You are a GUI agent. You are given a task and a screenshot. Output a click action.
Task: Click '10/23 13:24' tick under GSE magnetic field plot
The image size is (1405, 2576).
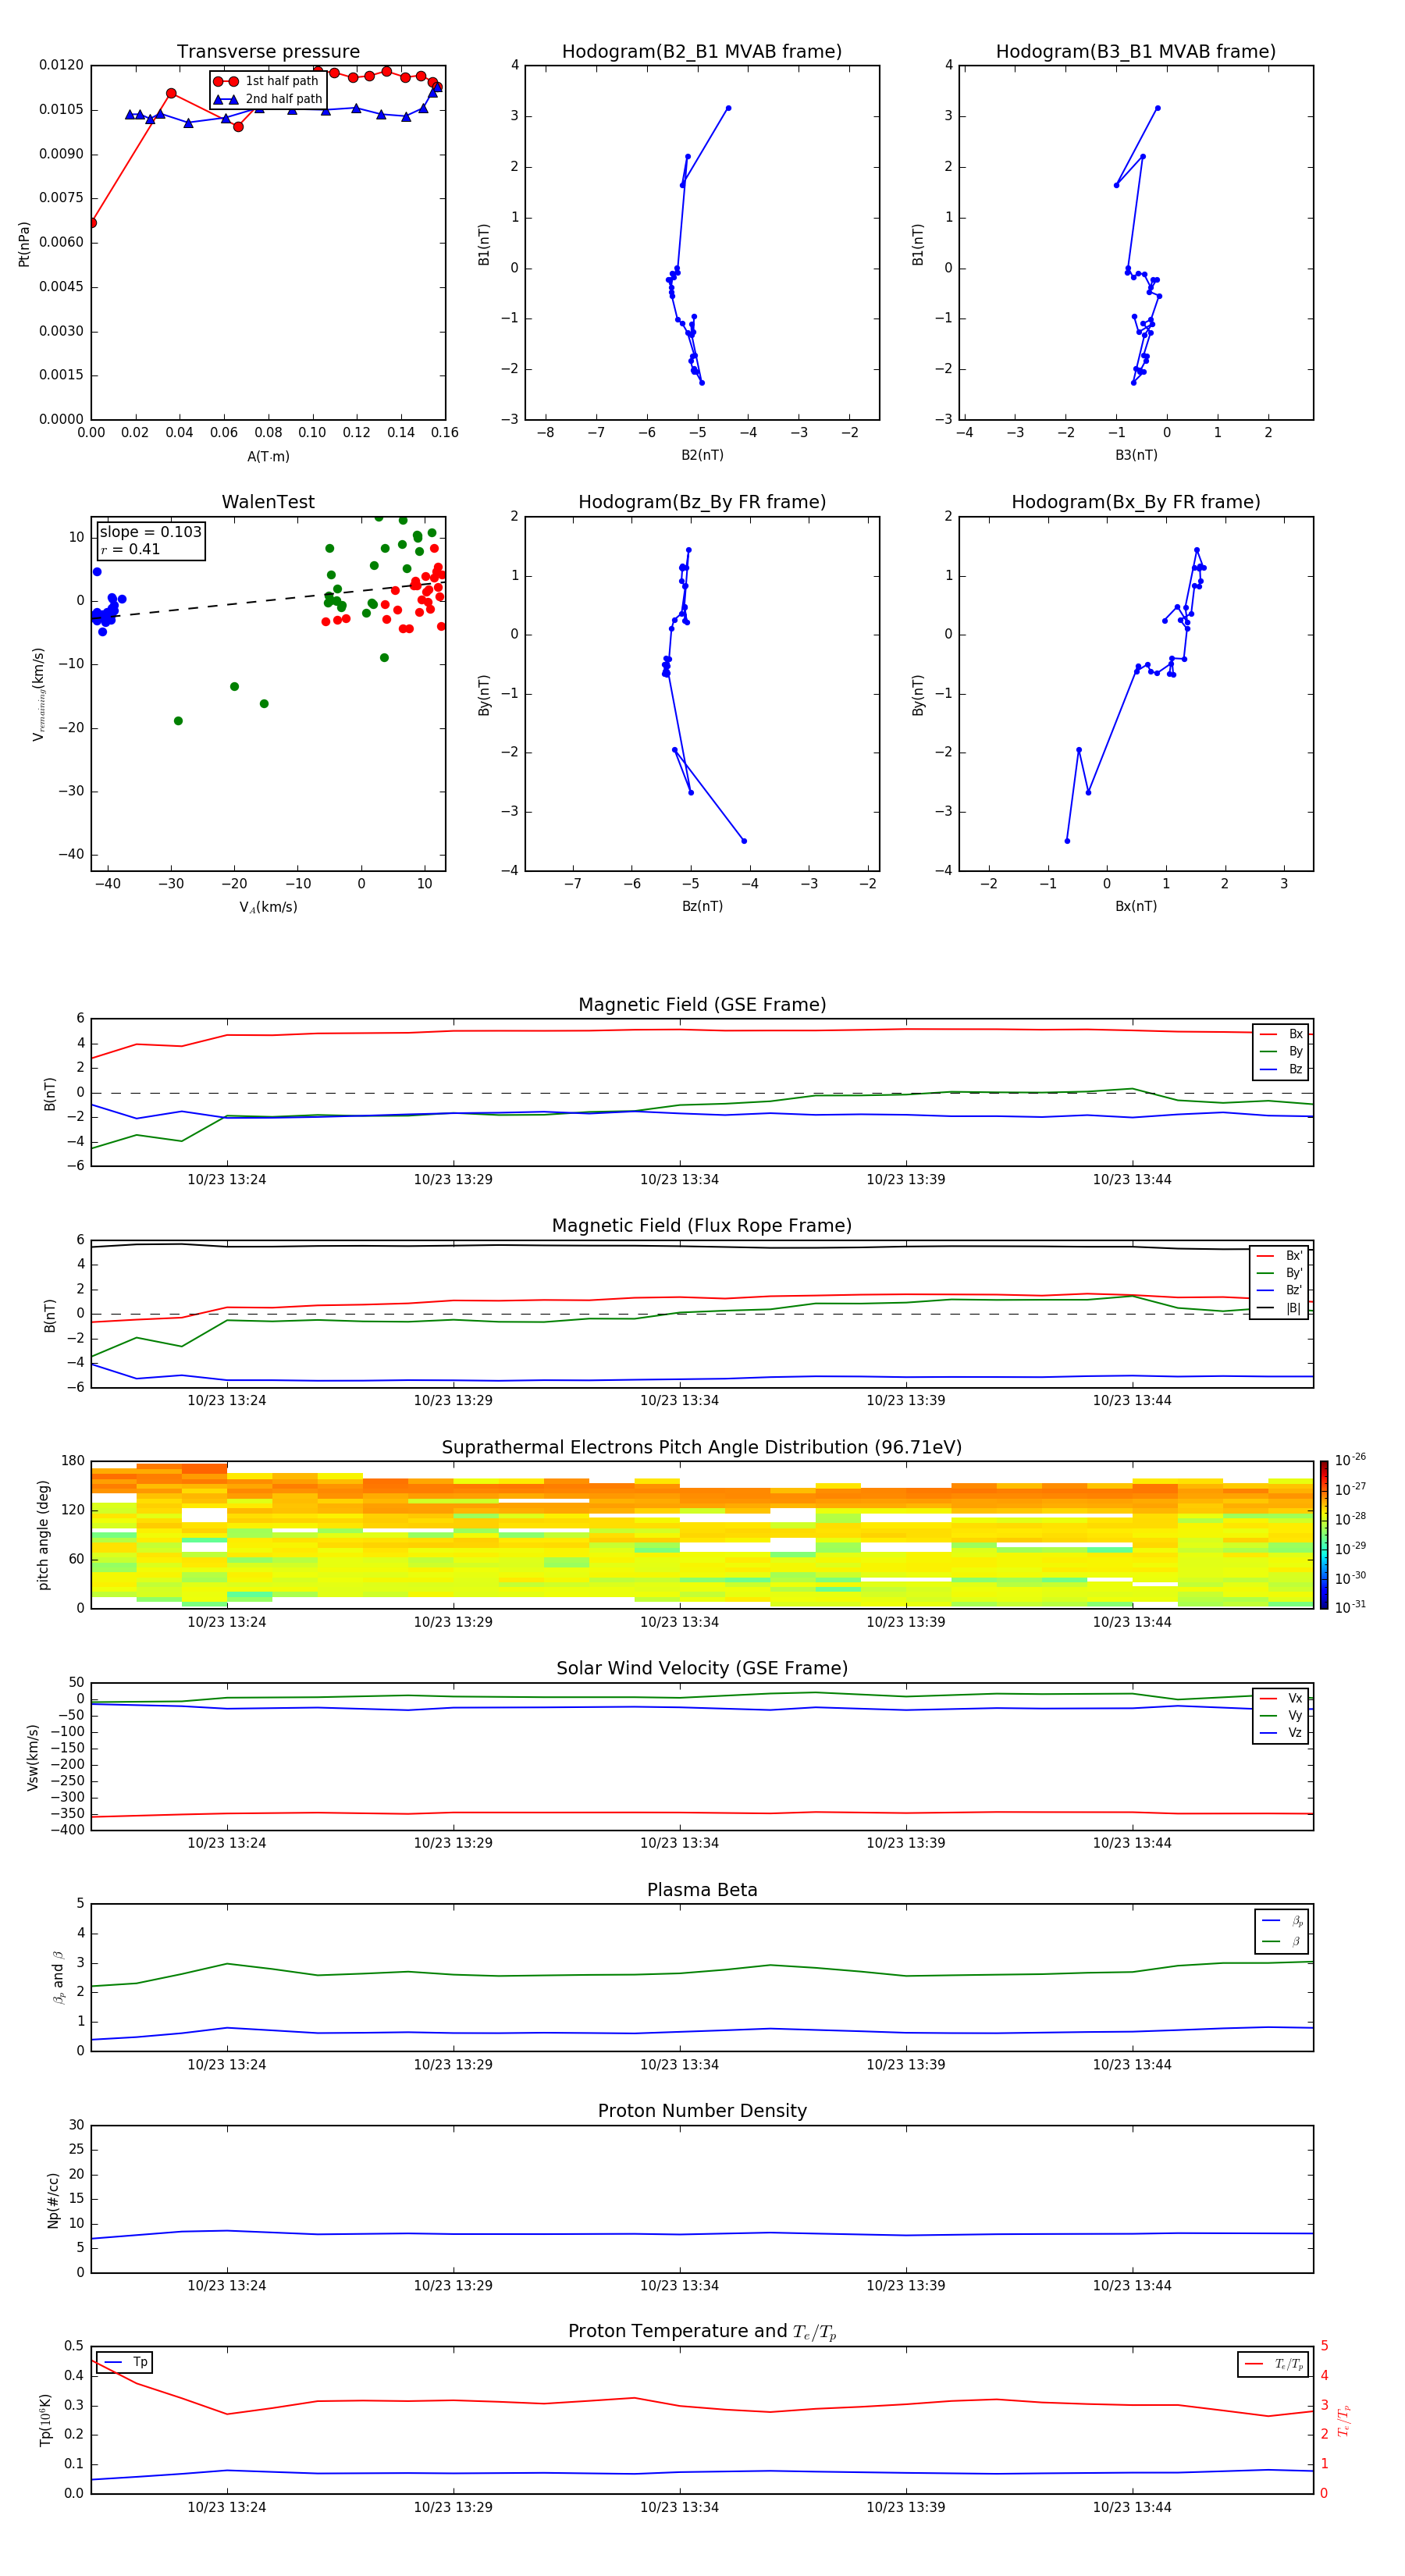click(227, 1180)
